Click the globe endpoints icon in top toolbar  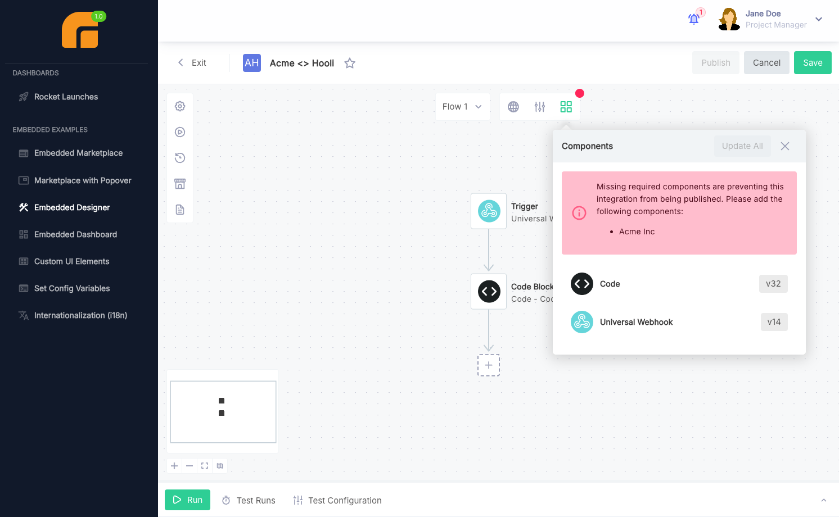[x=513, y=106]
